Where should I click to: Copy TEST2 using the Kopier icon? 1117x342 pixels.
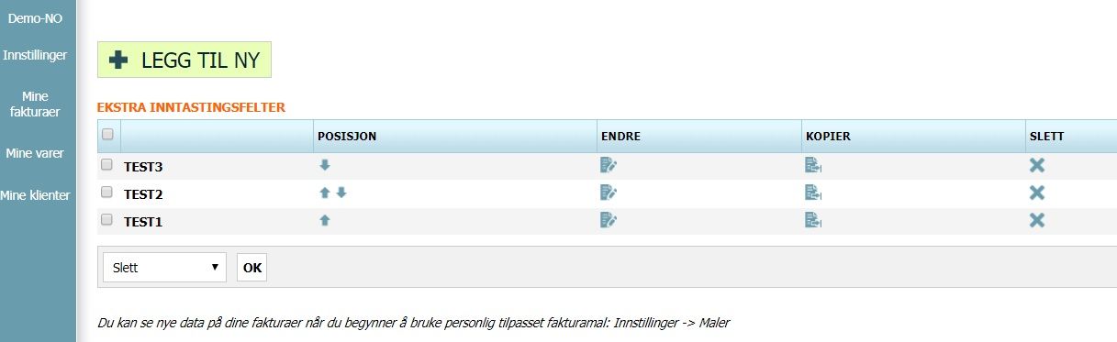(813, 193)
